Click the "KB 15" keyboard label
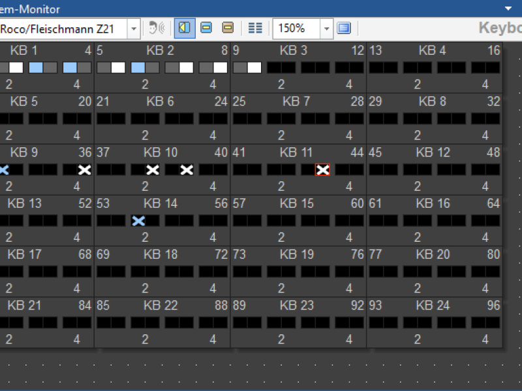 click(x=297, y=203)
